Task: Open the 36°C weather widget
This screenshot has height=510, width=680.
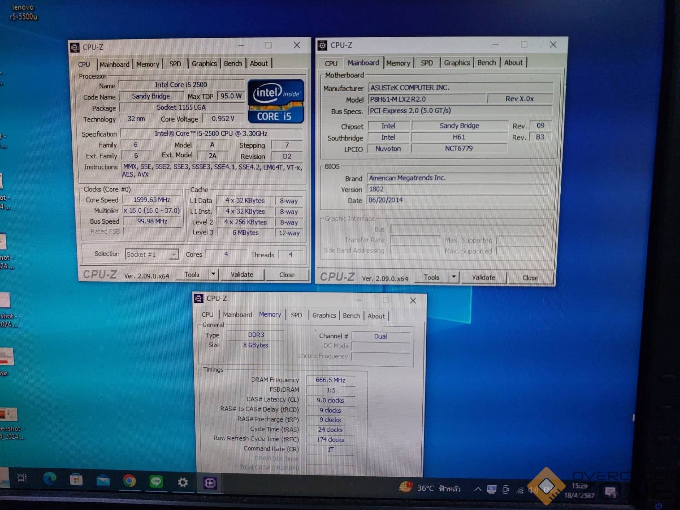Action: 430,488
